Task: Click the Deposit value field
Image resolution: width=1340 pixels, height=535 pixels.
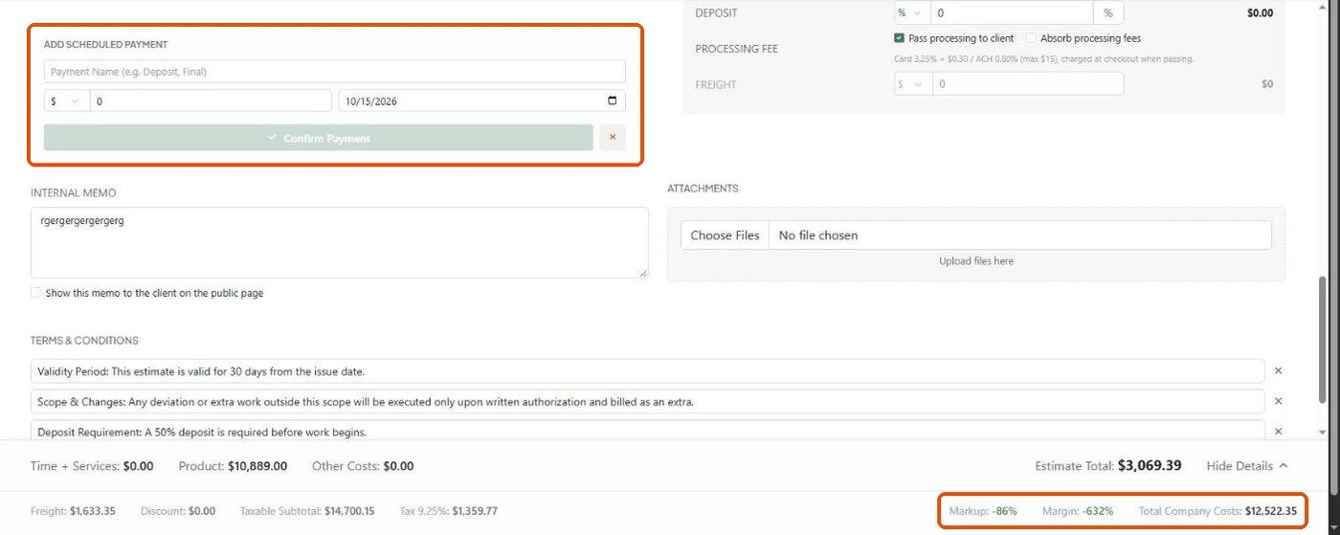Action: click(1012, 13)
